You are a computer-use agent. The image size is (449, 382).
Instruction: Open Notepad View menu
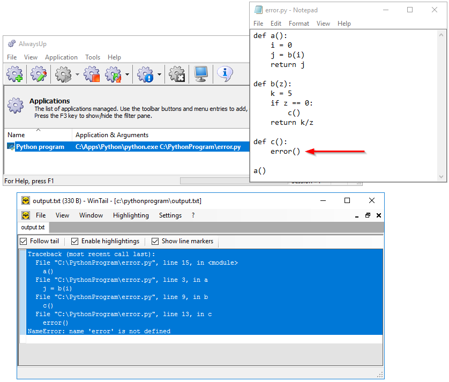pos(323,24)
